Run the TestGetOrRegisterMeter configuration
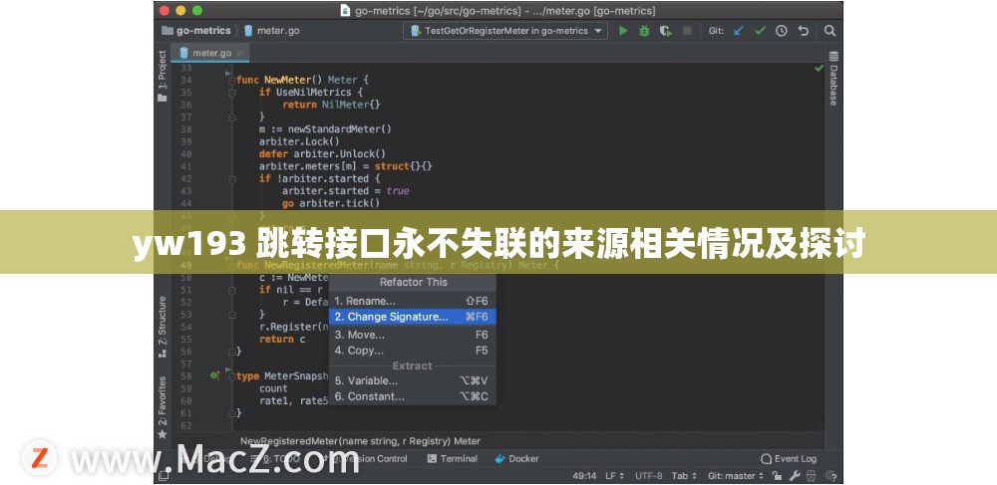Viewport: 997px width, 485px height. pos(623,31)
